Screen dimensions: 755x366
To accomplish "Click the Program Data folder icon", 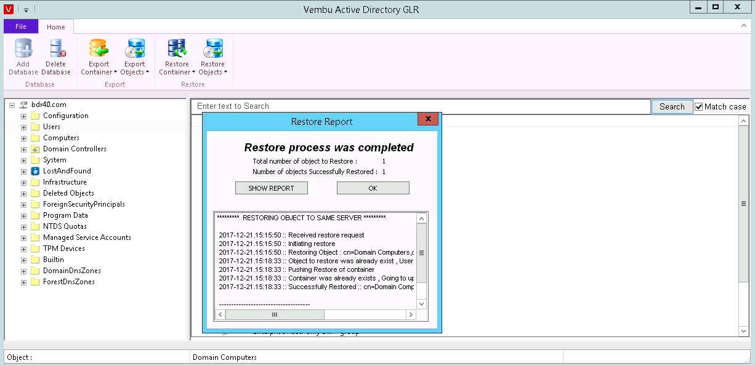I will coord(35,215).
